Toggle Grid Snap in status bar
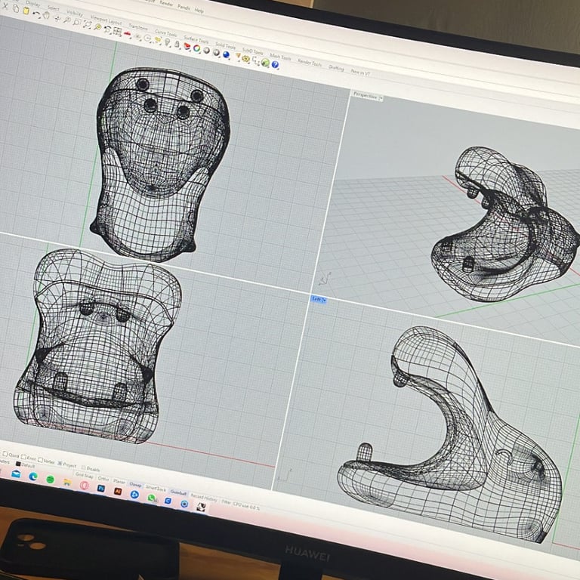The height and width of the screenshot is (580, 580). point(85,476)
